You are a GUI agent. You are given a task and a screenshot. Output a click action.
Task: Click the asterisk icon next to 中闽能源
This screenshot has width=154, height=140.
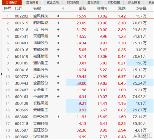pos(58,96)
